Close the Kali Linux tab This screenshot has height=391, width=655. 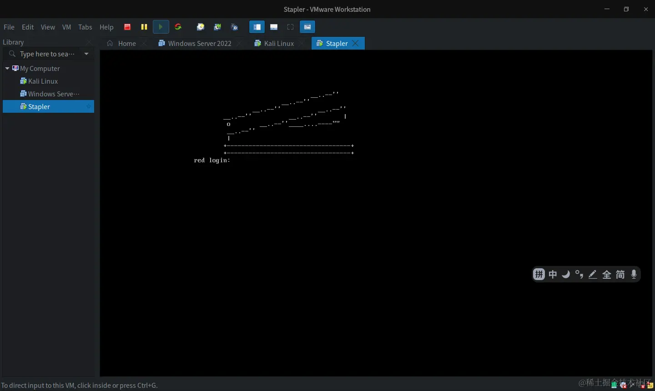click(x=302, y=44)
